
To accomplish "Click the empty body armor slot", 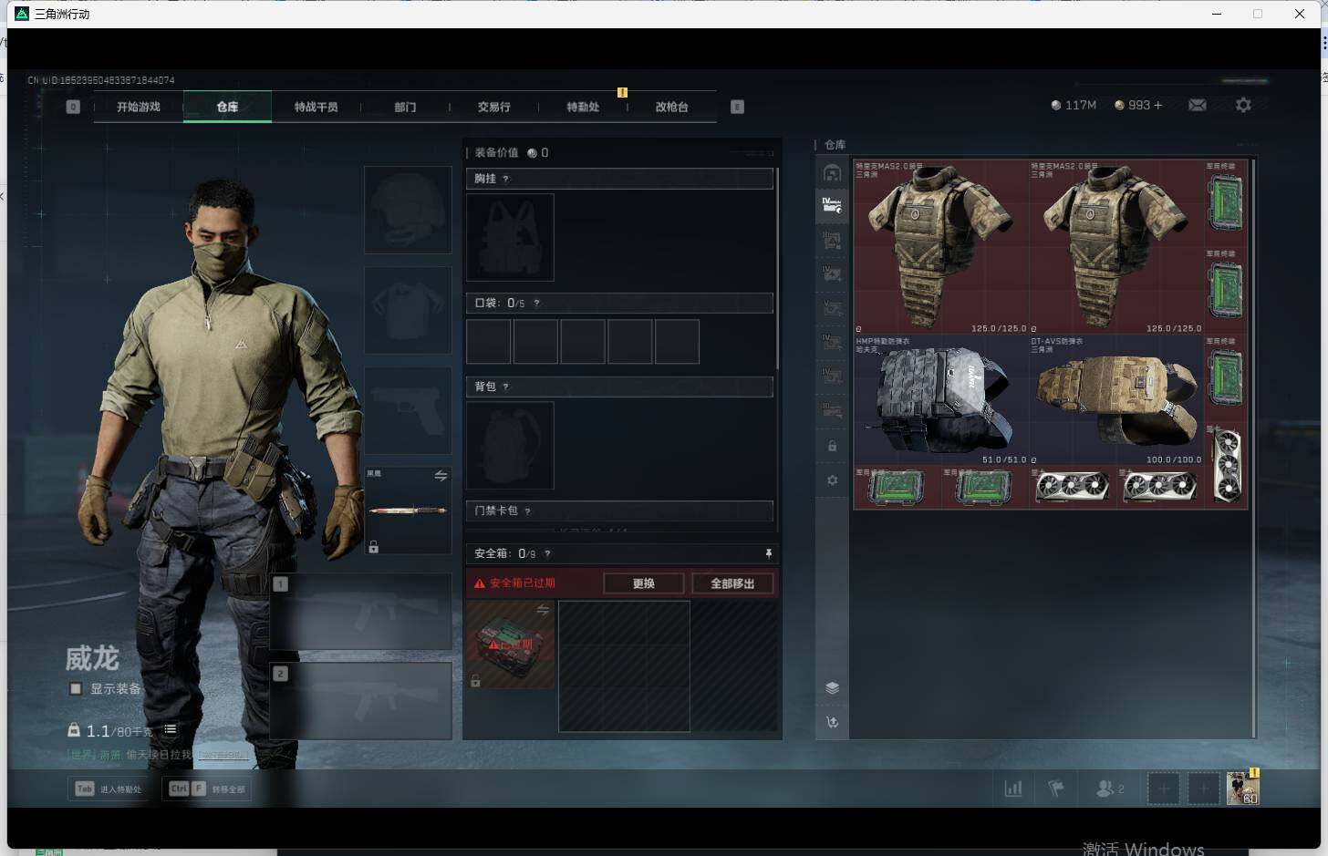I will pyautogui.click(x=408, y=310).
